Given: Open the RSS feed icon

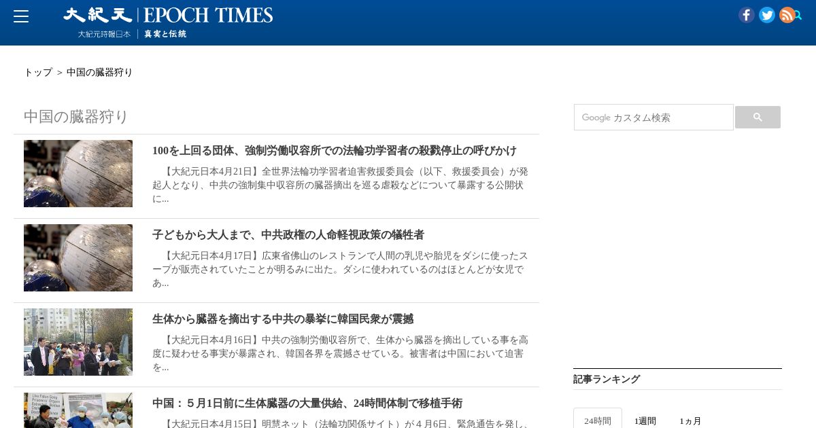Looking at the screenshot, I should 787,15.
